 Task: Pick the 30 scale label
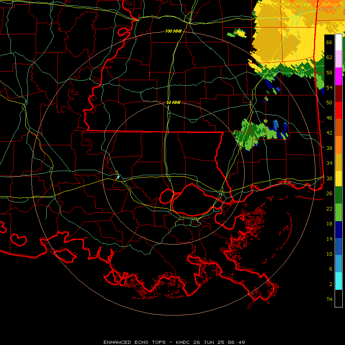(x=329, y=178)
